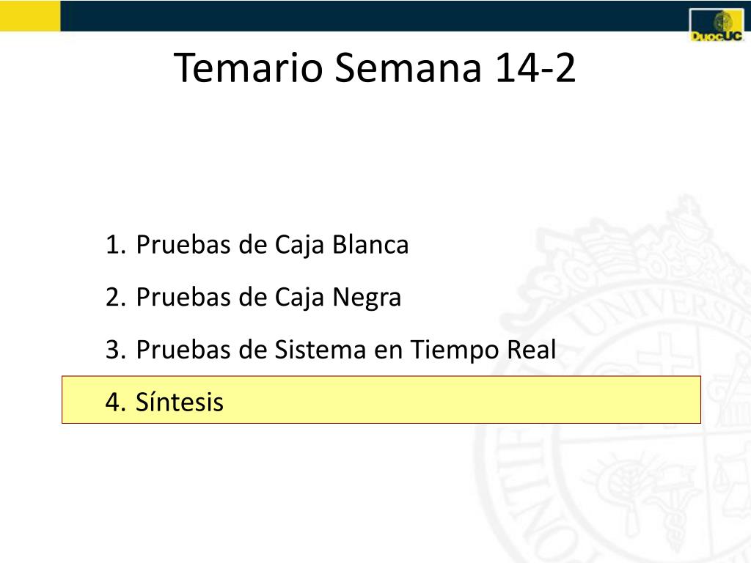Click the word Negra in item two
This screenshot has height=563, width=751.
point(367,298)
